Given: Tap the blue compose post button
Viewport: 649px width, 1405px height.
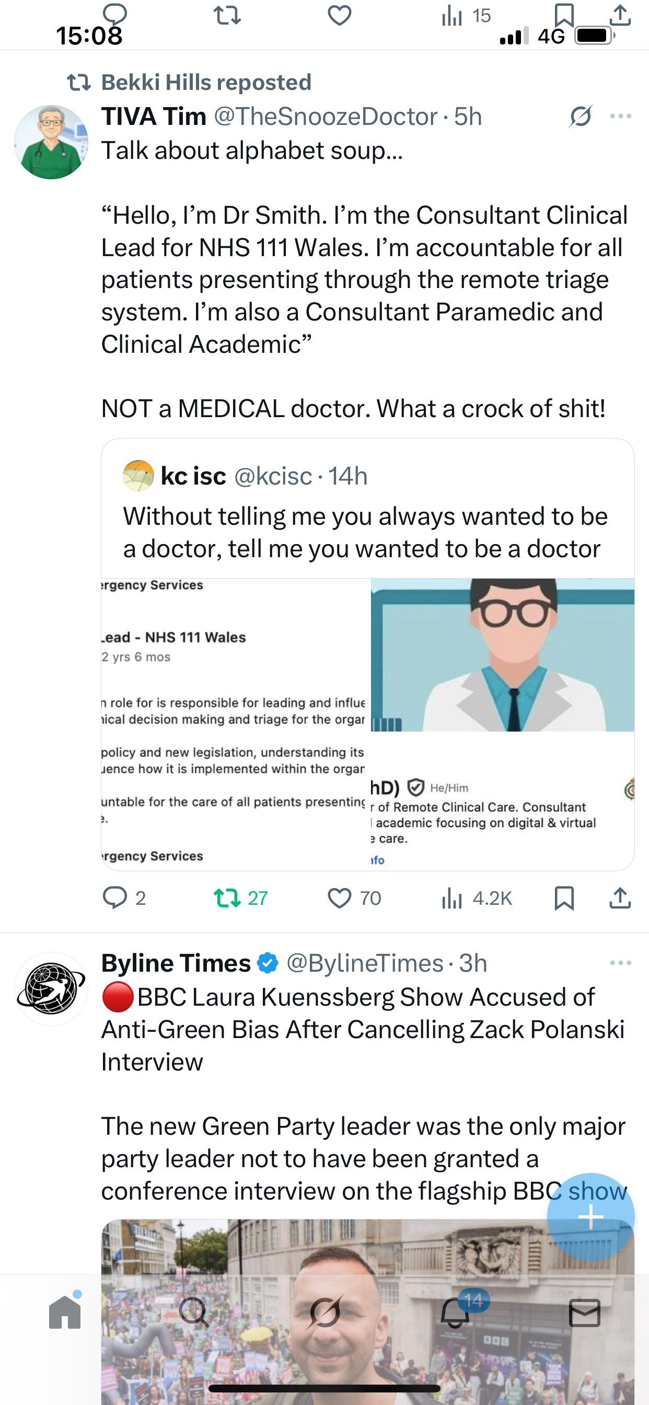Looking at the screenshot, I should point(590,1216).
